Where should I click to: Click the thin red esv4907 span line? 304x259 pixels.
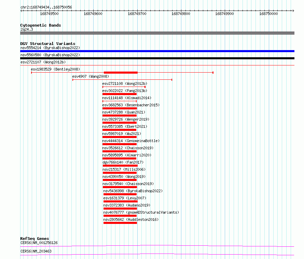122,80
